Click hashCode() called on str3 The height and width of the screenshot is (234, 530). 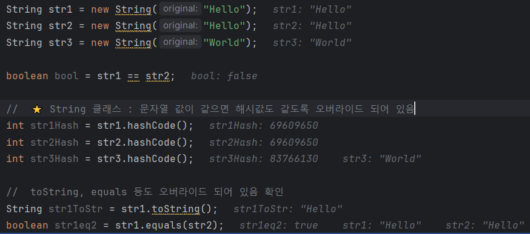(158, 159)
